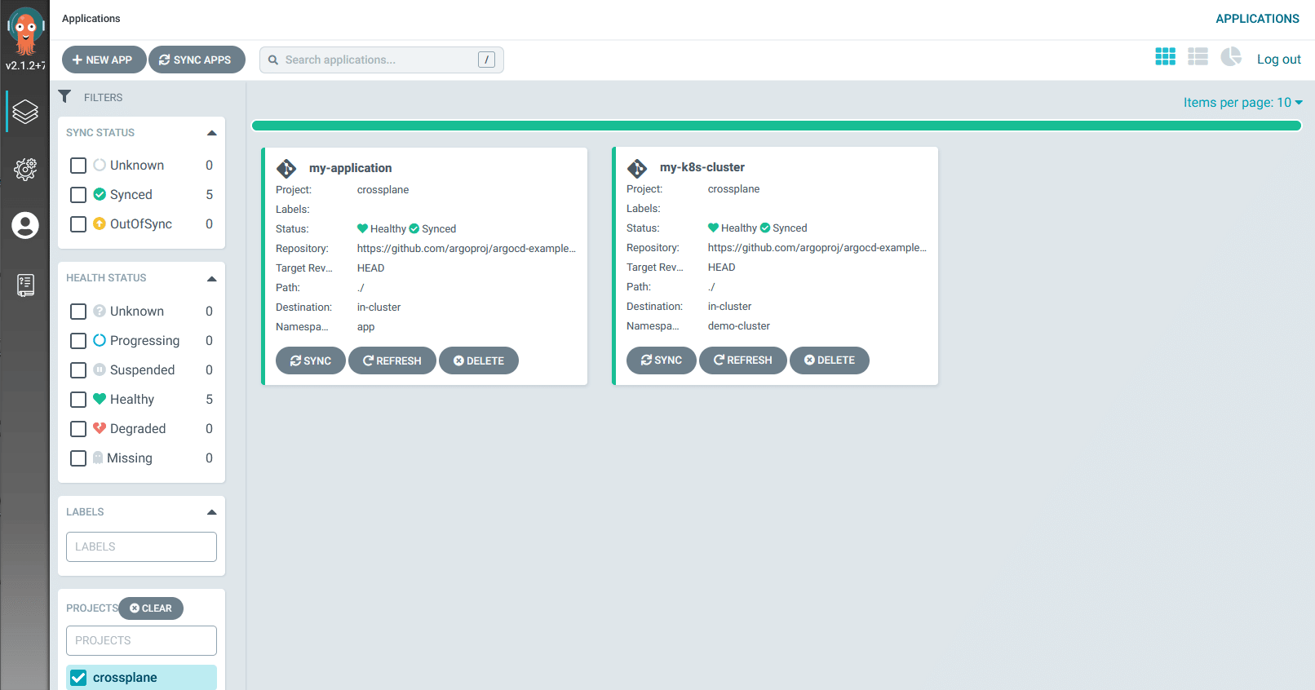Check the Missing filter checkbox

(78, 458)
